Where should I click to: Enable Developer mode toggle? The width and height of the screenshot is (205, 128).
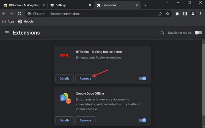click(199, 33)
